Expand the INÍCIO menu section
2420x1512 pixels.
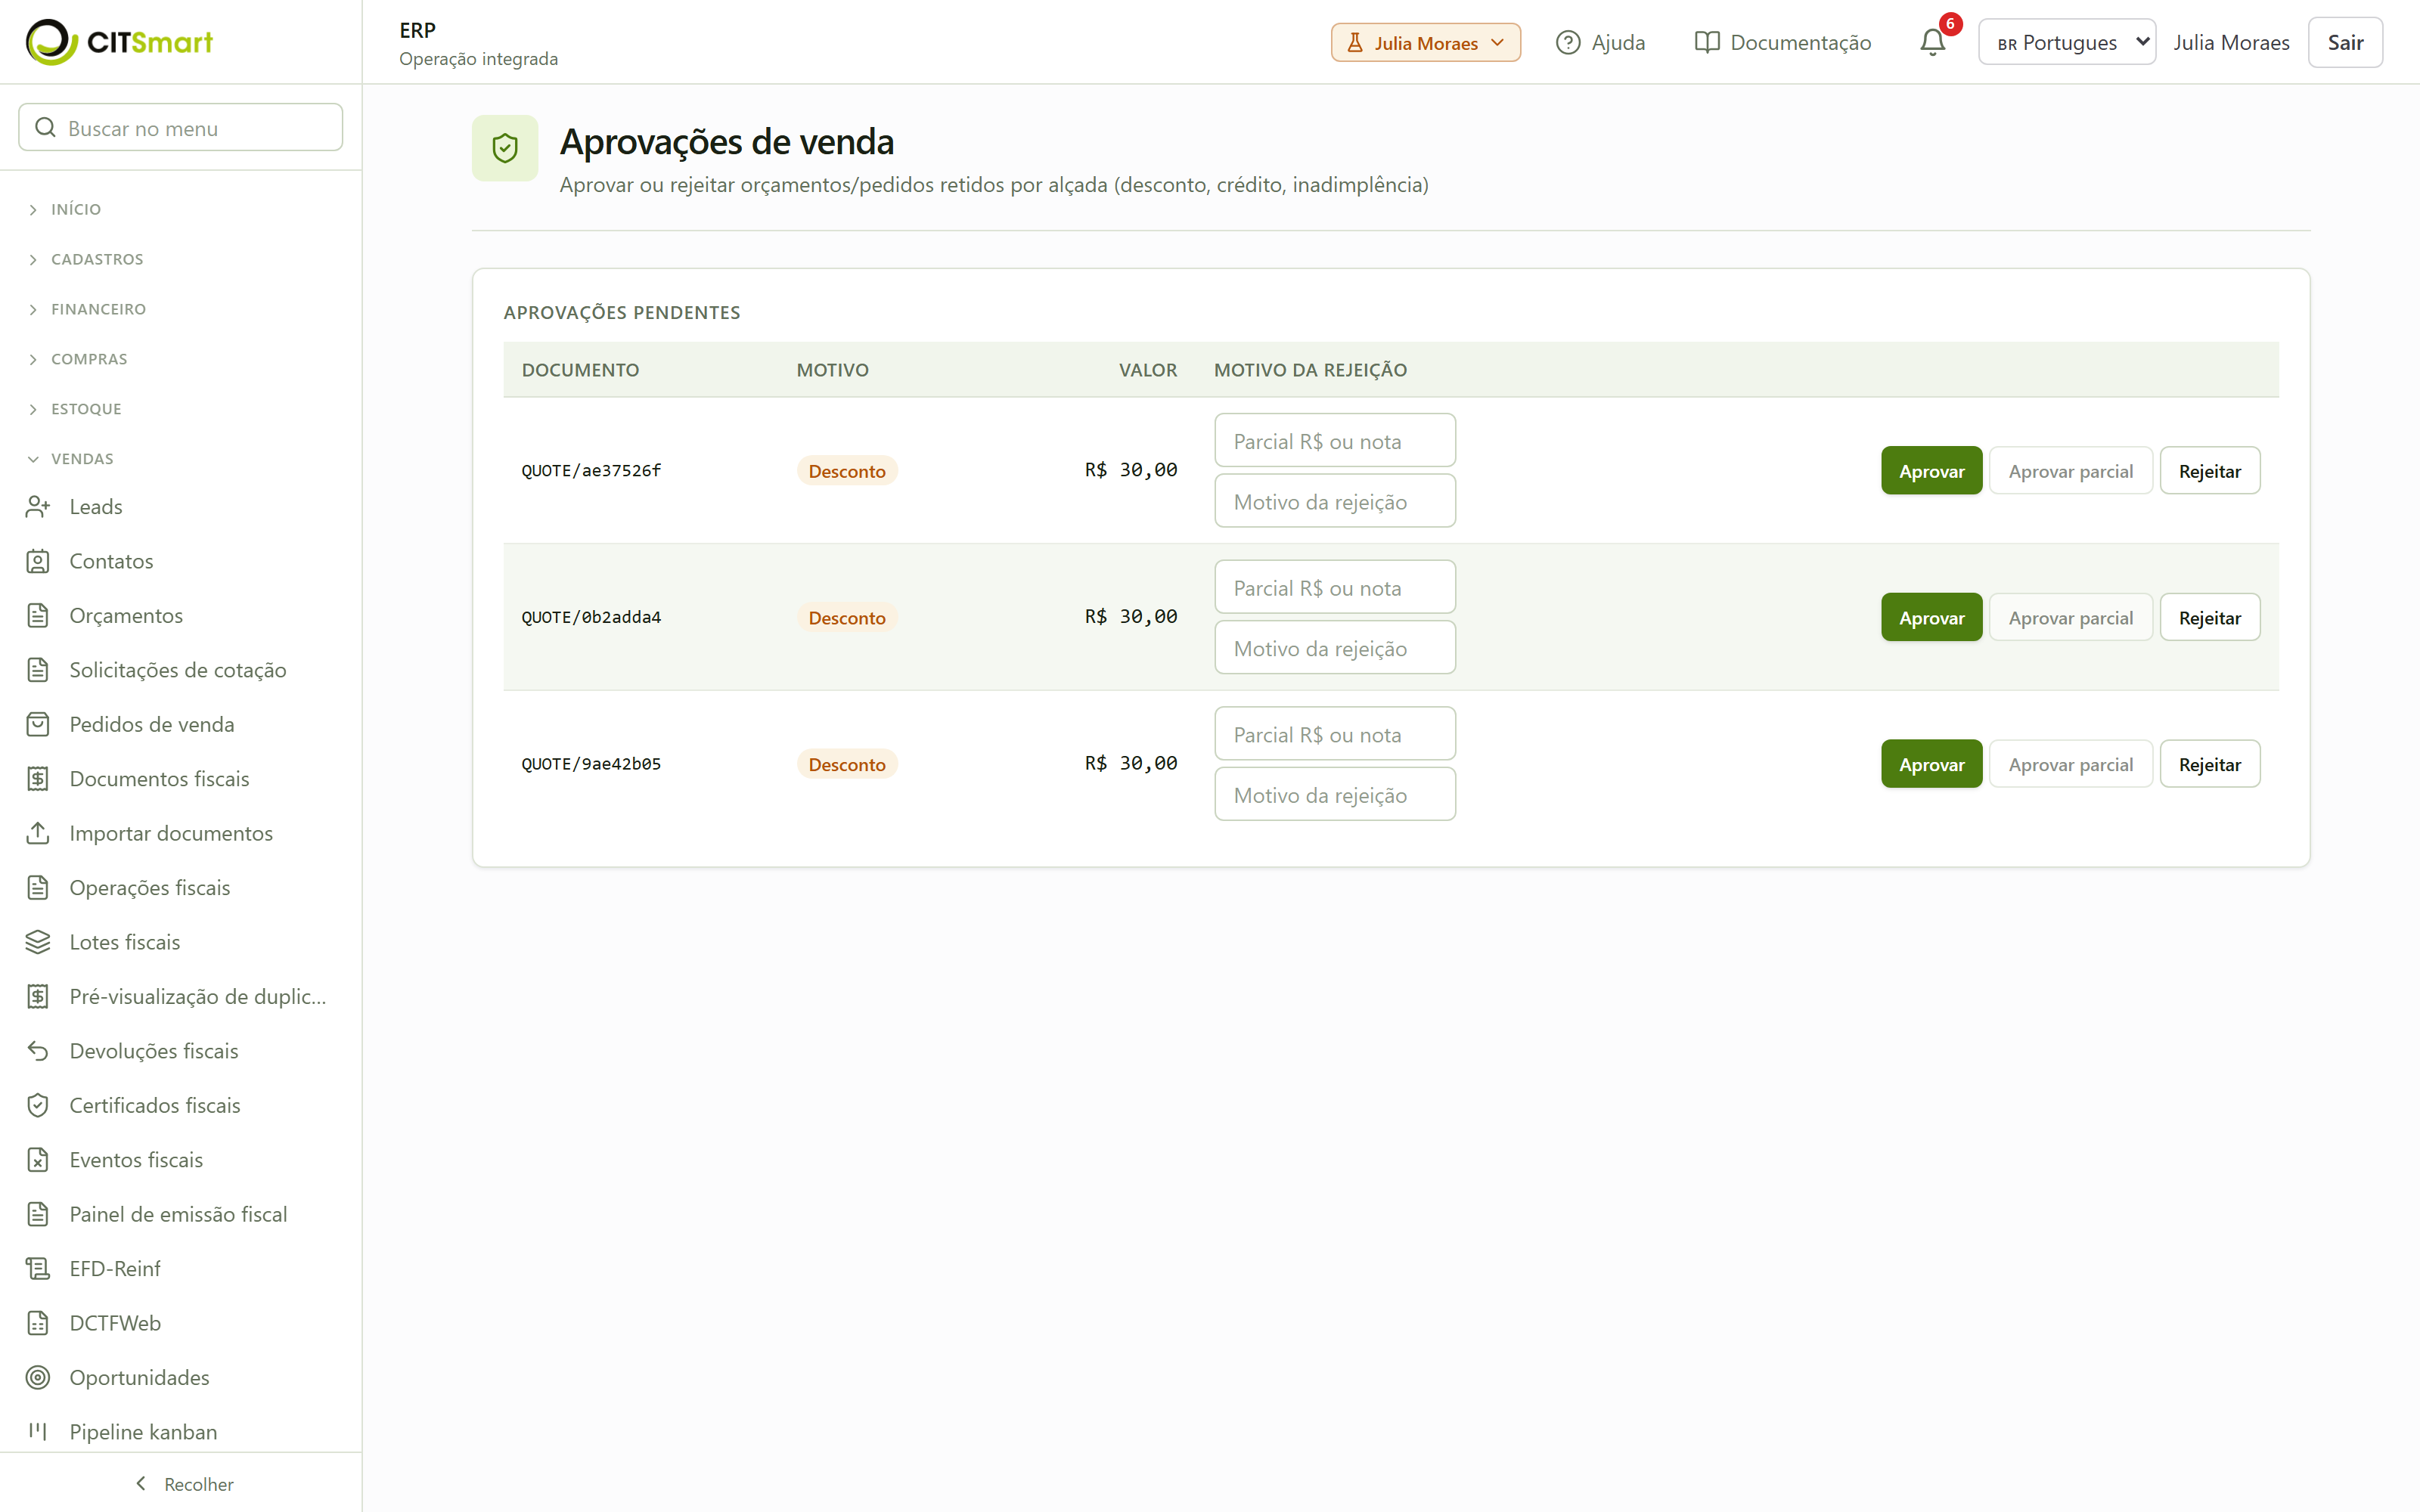coord(76,209)
